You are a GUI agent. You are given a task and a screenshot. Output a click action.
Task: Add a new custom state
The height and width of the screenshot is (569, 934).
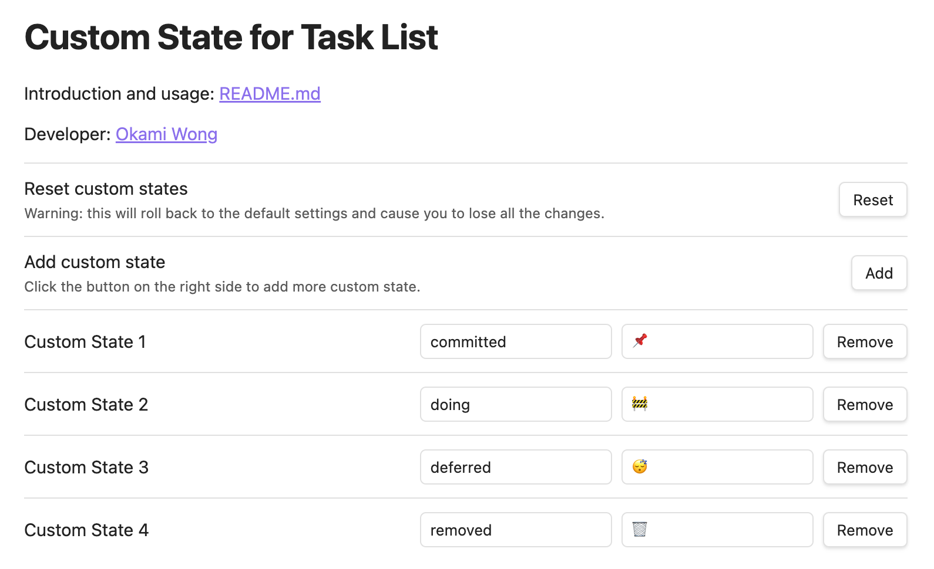(879, 273)
